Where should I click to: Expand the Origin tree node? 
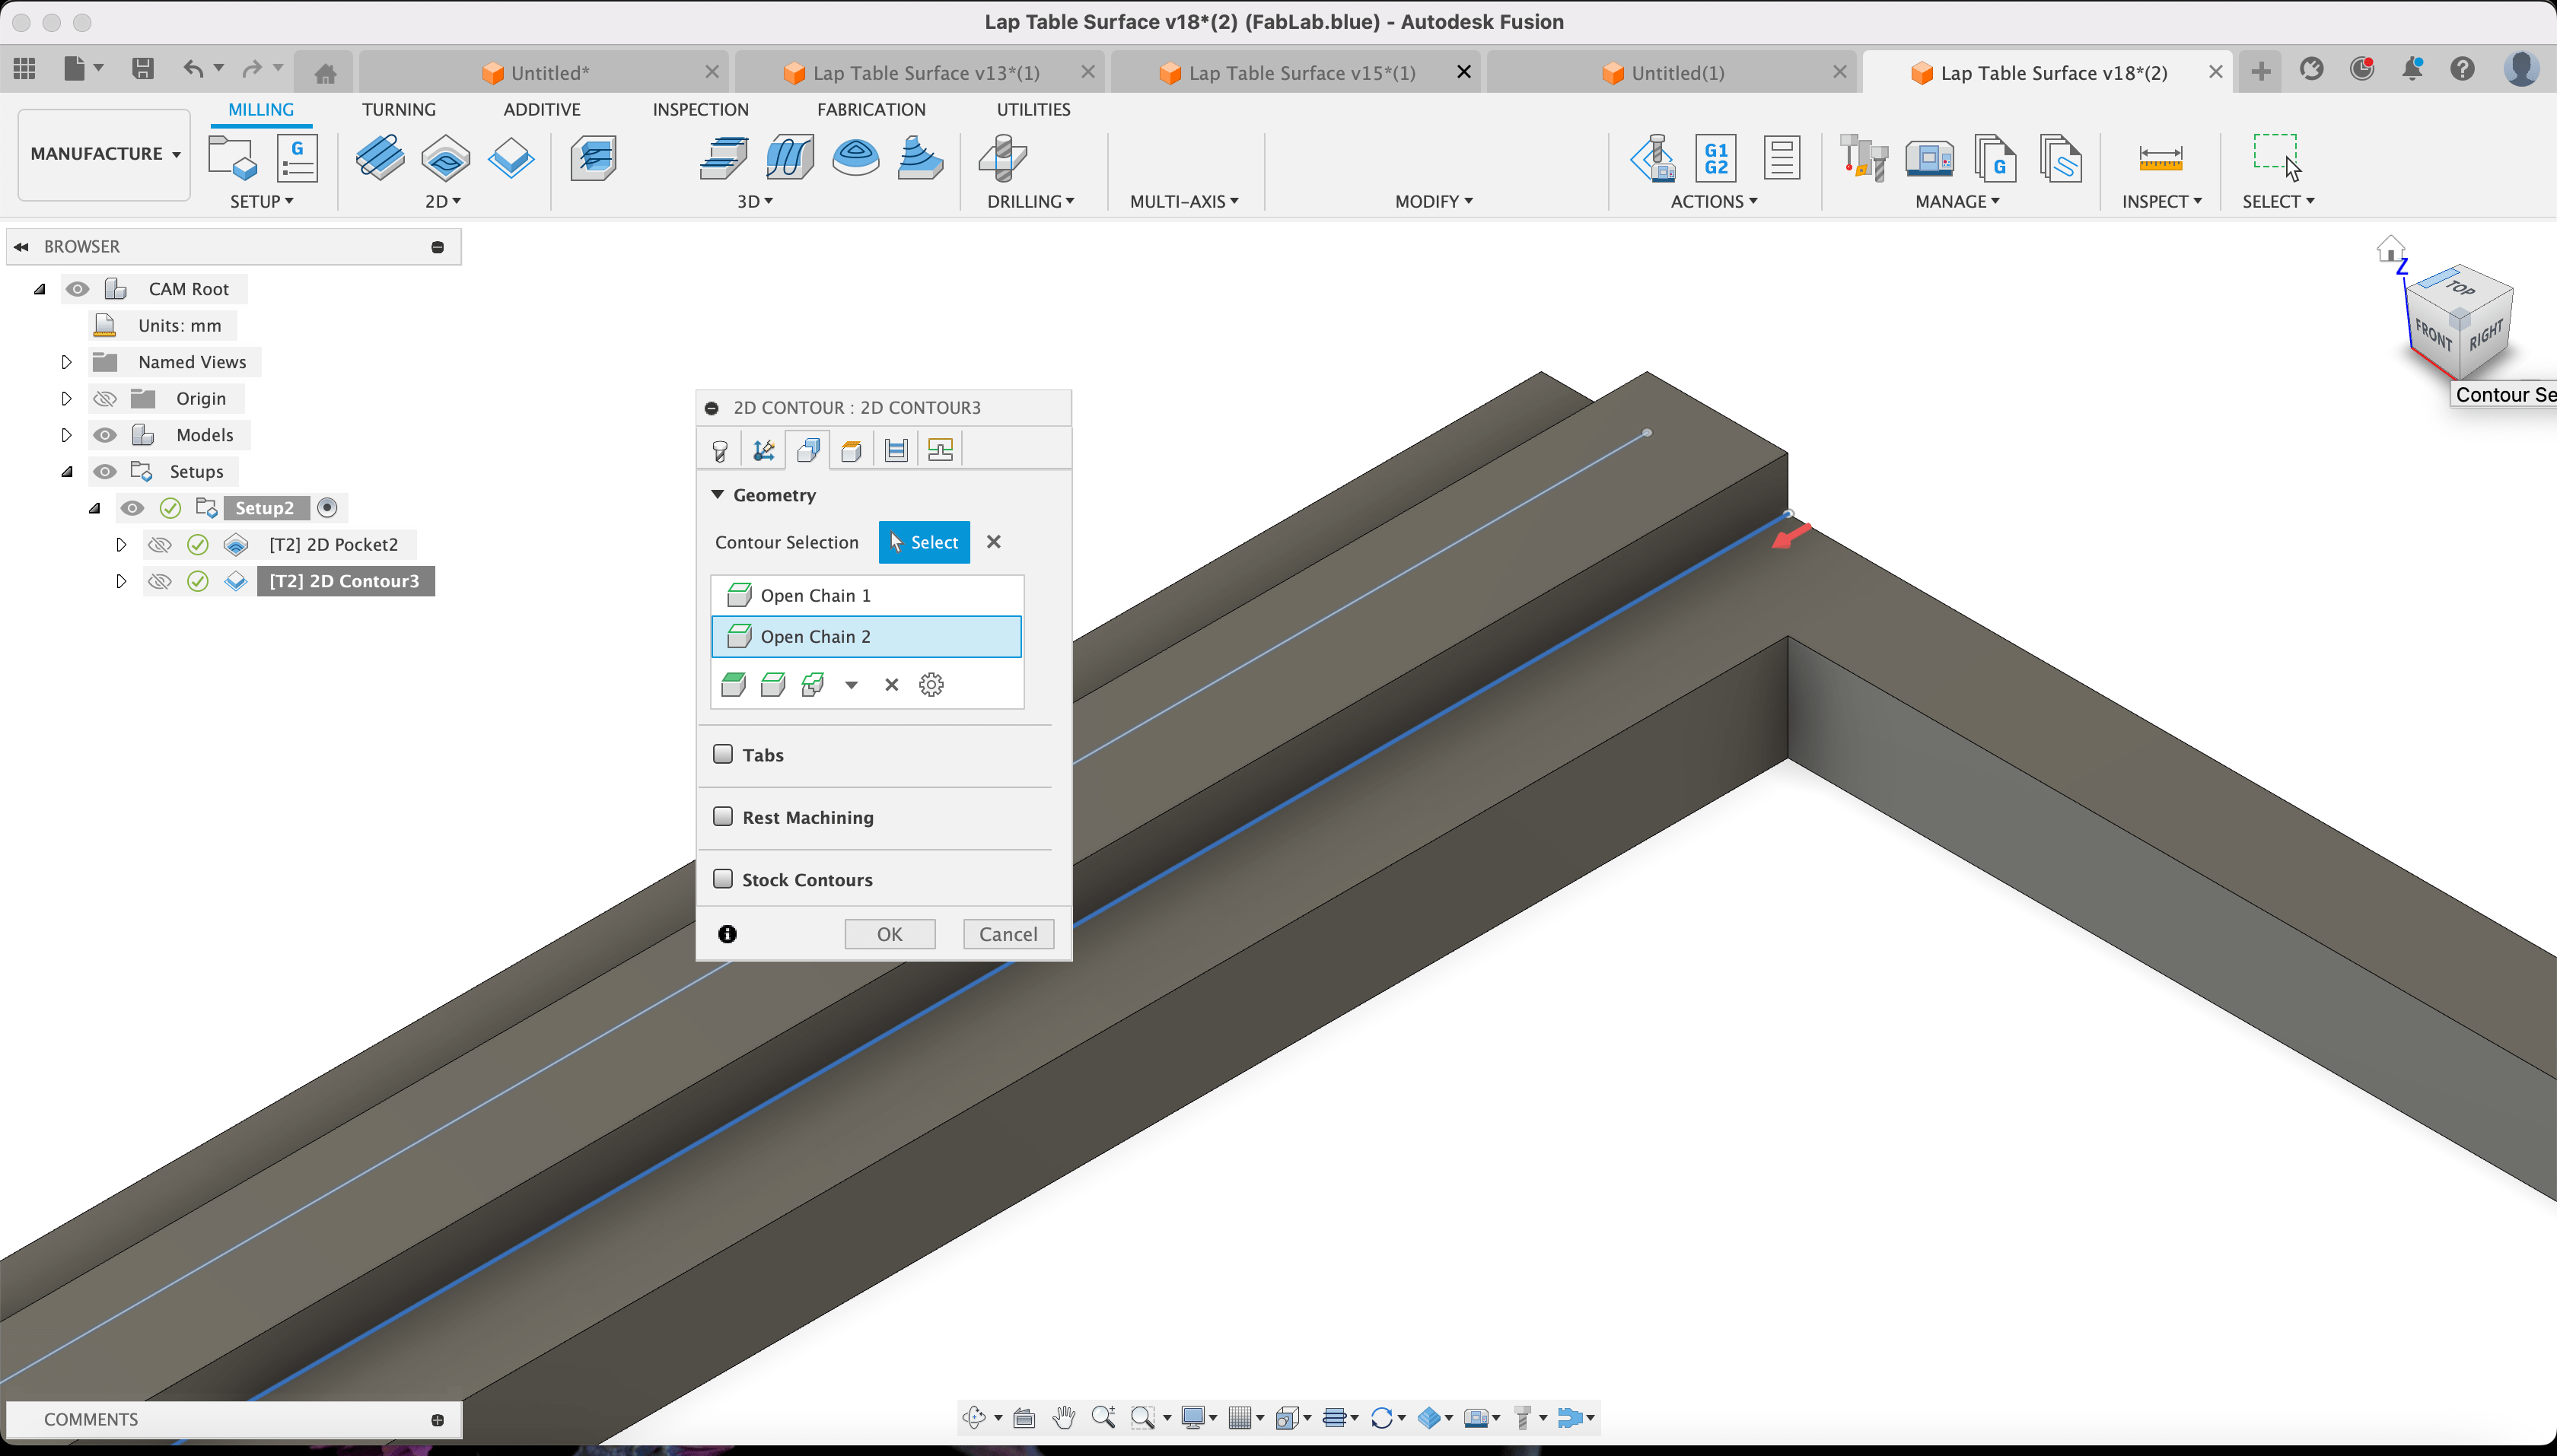point(66,399)
